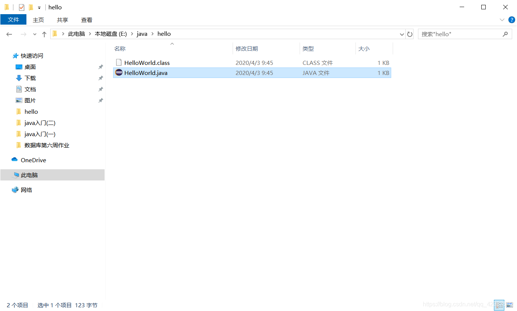
Task: Switch to the 共享 ribbon tab
Action: point(63,20)
